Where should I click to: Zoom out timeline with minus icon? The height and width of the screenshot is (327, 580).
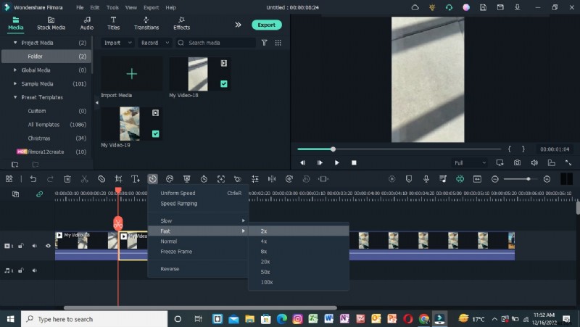(495, 179)
